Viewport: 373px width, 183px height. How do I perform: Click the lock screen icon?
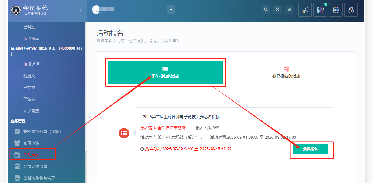[x=351, y=10]
